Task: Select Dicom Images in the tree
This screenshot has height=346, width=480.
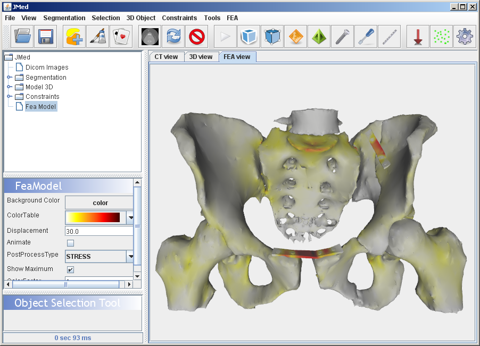Action: point(47,67)
